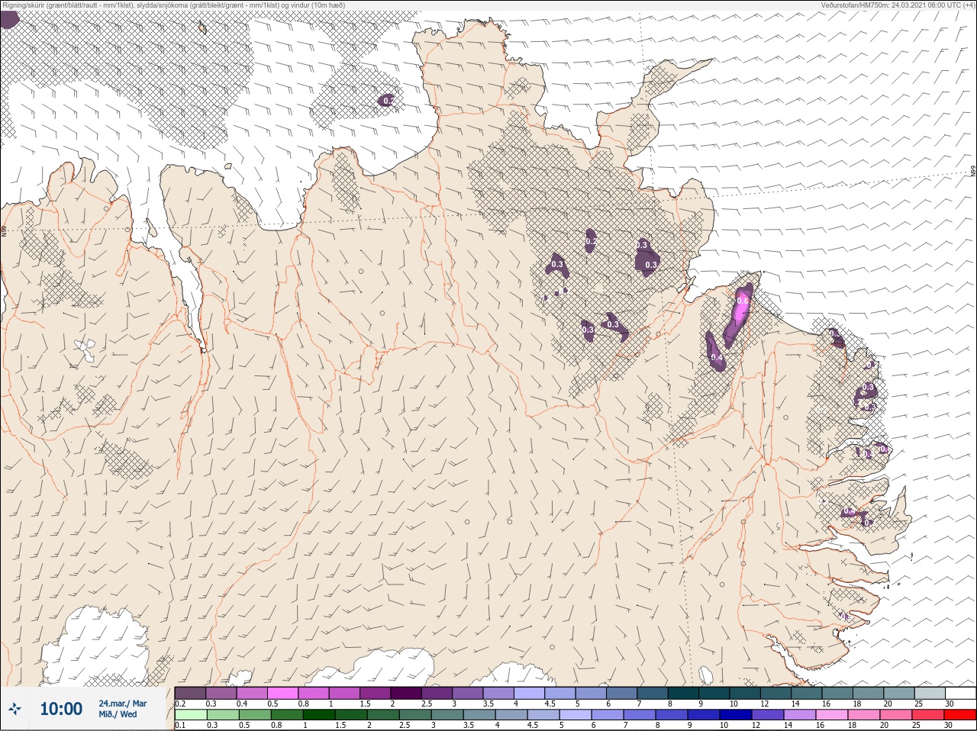Viewport: 977px width, 731px height.
Task: Pick the light pink 16–18 rain swatch
Action: tap(831, 715)
